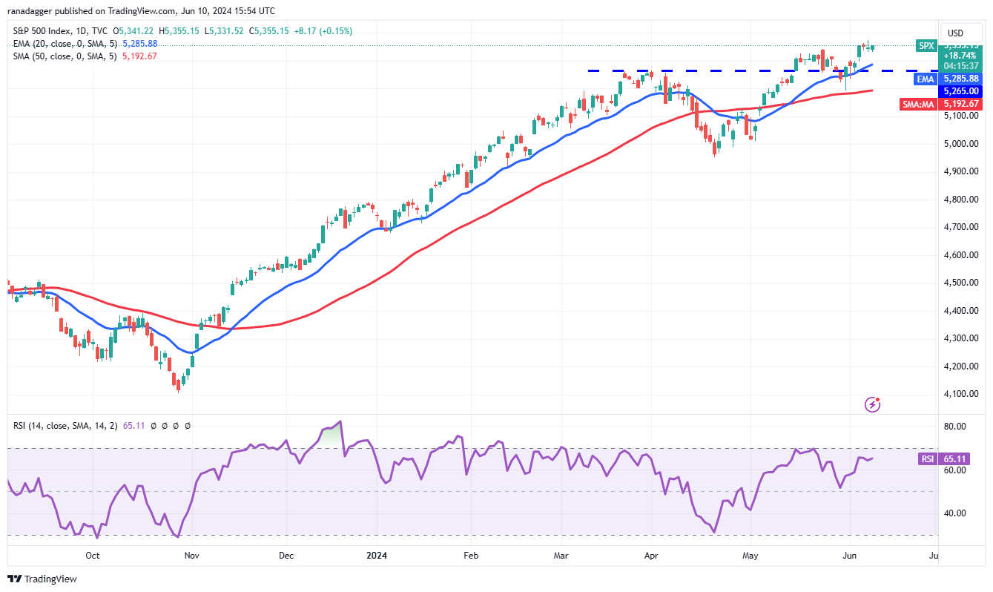The height and width of the screenshot is (592, 993).
Task: Click the 5,265.00 horizontal line price tag
Action: click(x=962, y=91)
